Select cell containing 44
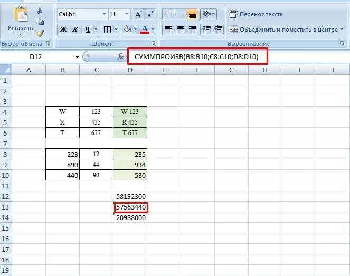 click(x=96, y=165)
